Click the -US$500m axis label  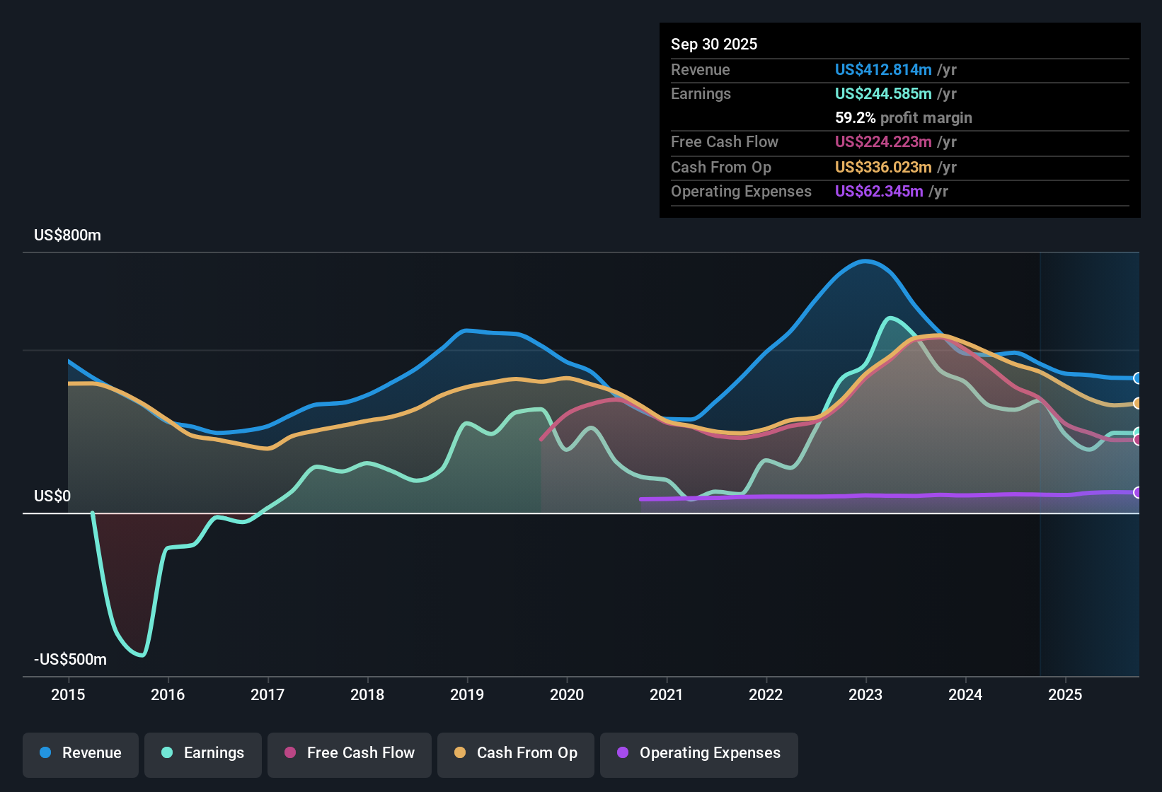click(x=70, y=659)
